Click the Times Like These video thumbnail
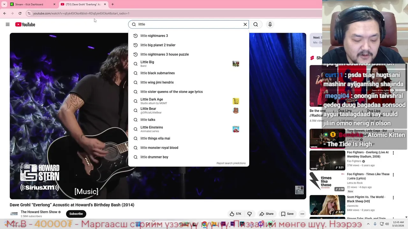The height and width of the screenshot is (229, 408). [x=327, y=182]
